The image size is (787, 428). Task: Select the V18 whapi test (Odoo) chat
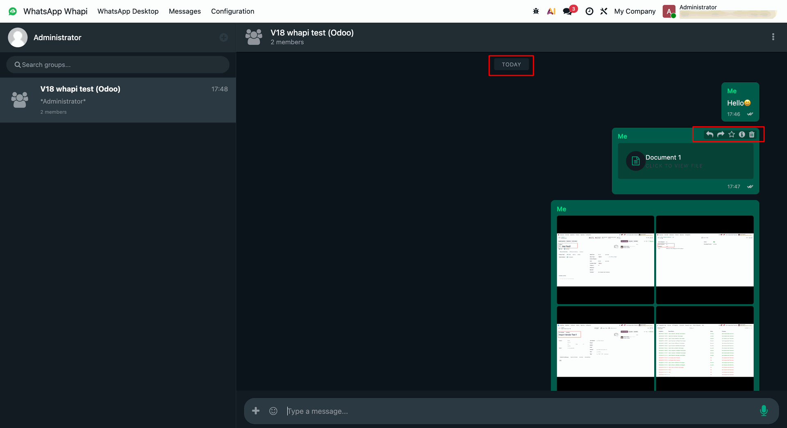click(118, 100)
